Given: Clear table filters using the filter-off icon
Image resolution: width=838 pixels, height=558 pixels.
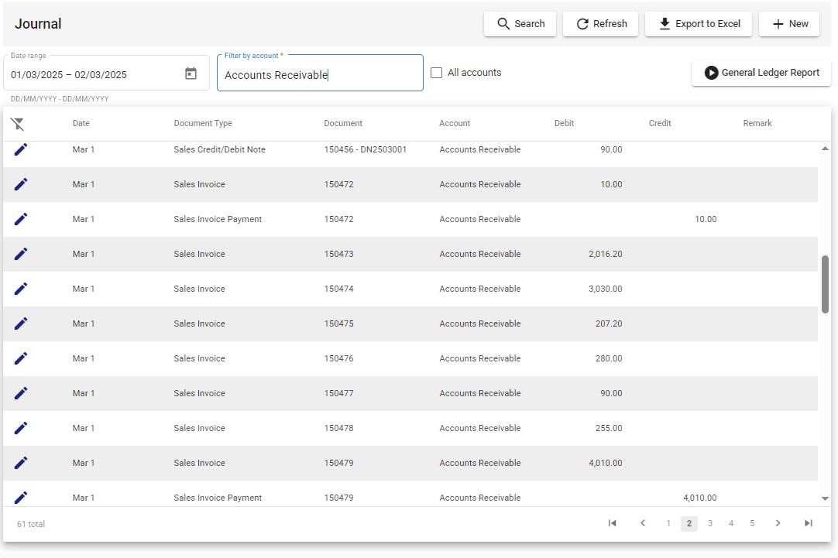Looking at the screenshot, I should [x=17, y=124].
